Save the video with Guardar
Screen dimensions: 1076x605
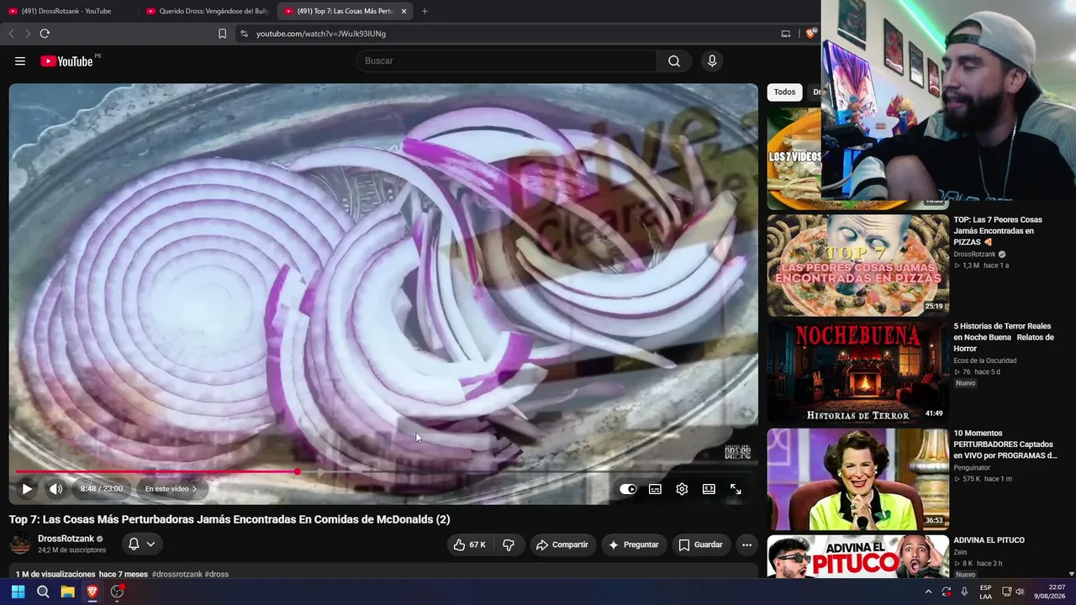700,544
